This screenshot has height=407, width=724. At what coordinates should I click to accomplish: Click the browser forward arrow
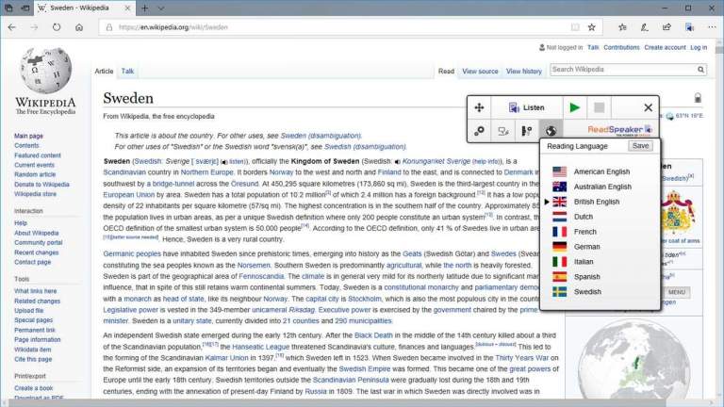[x=34, y=27]
